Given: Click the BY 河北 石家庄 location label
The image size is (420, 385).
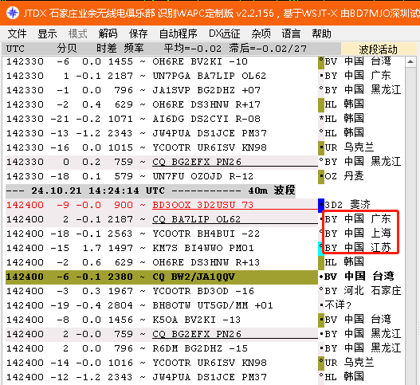Looking at the screenshot, I should tap(363, 291).
